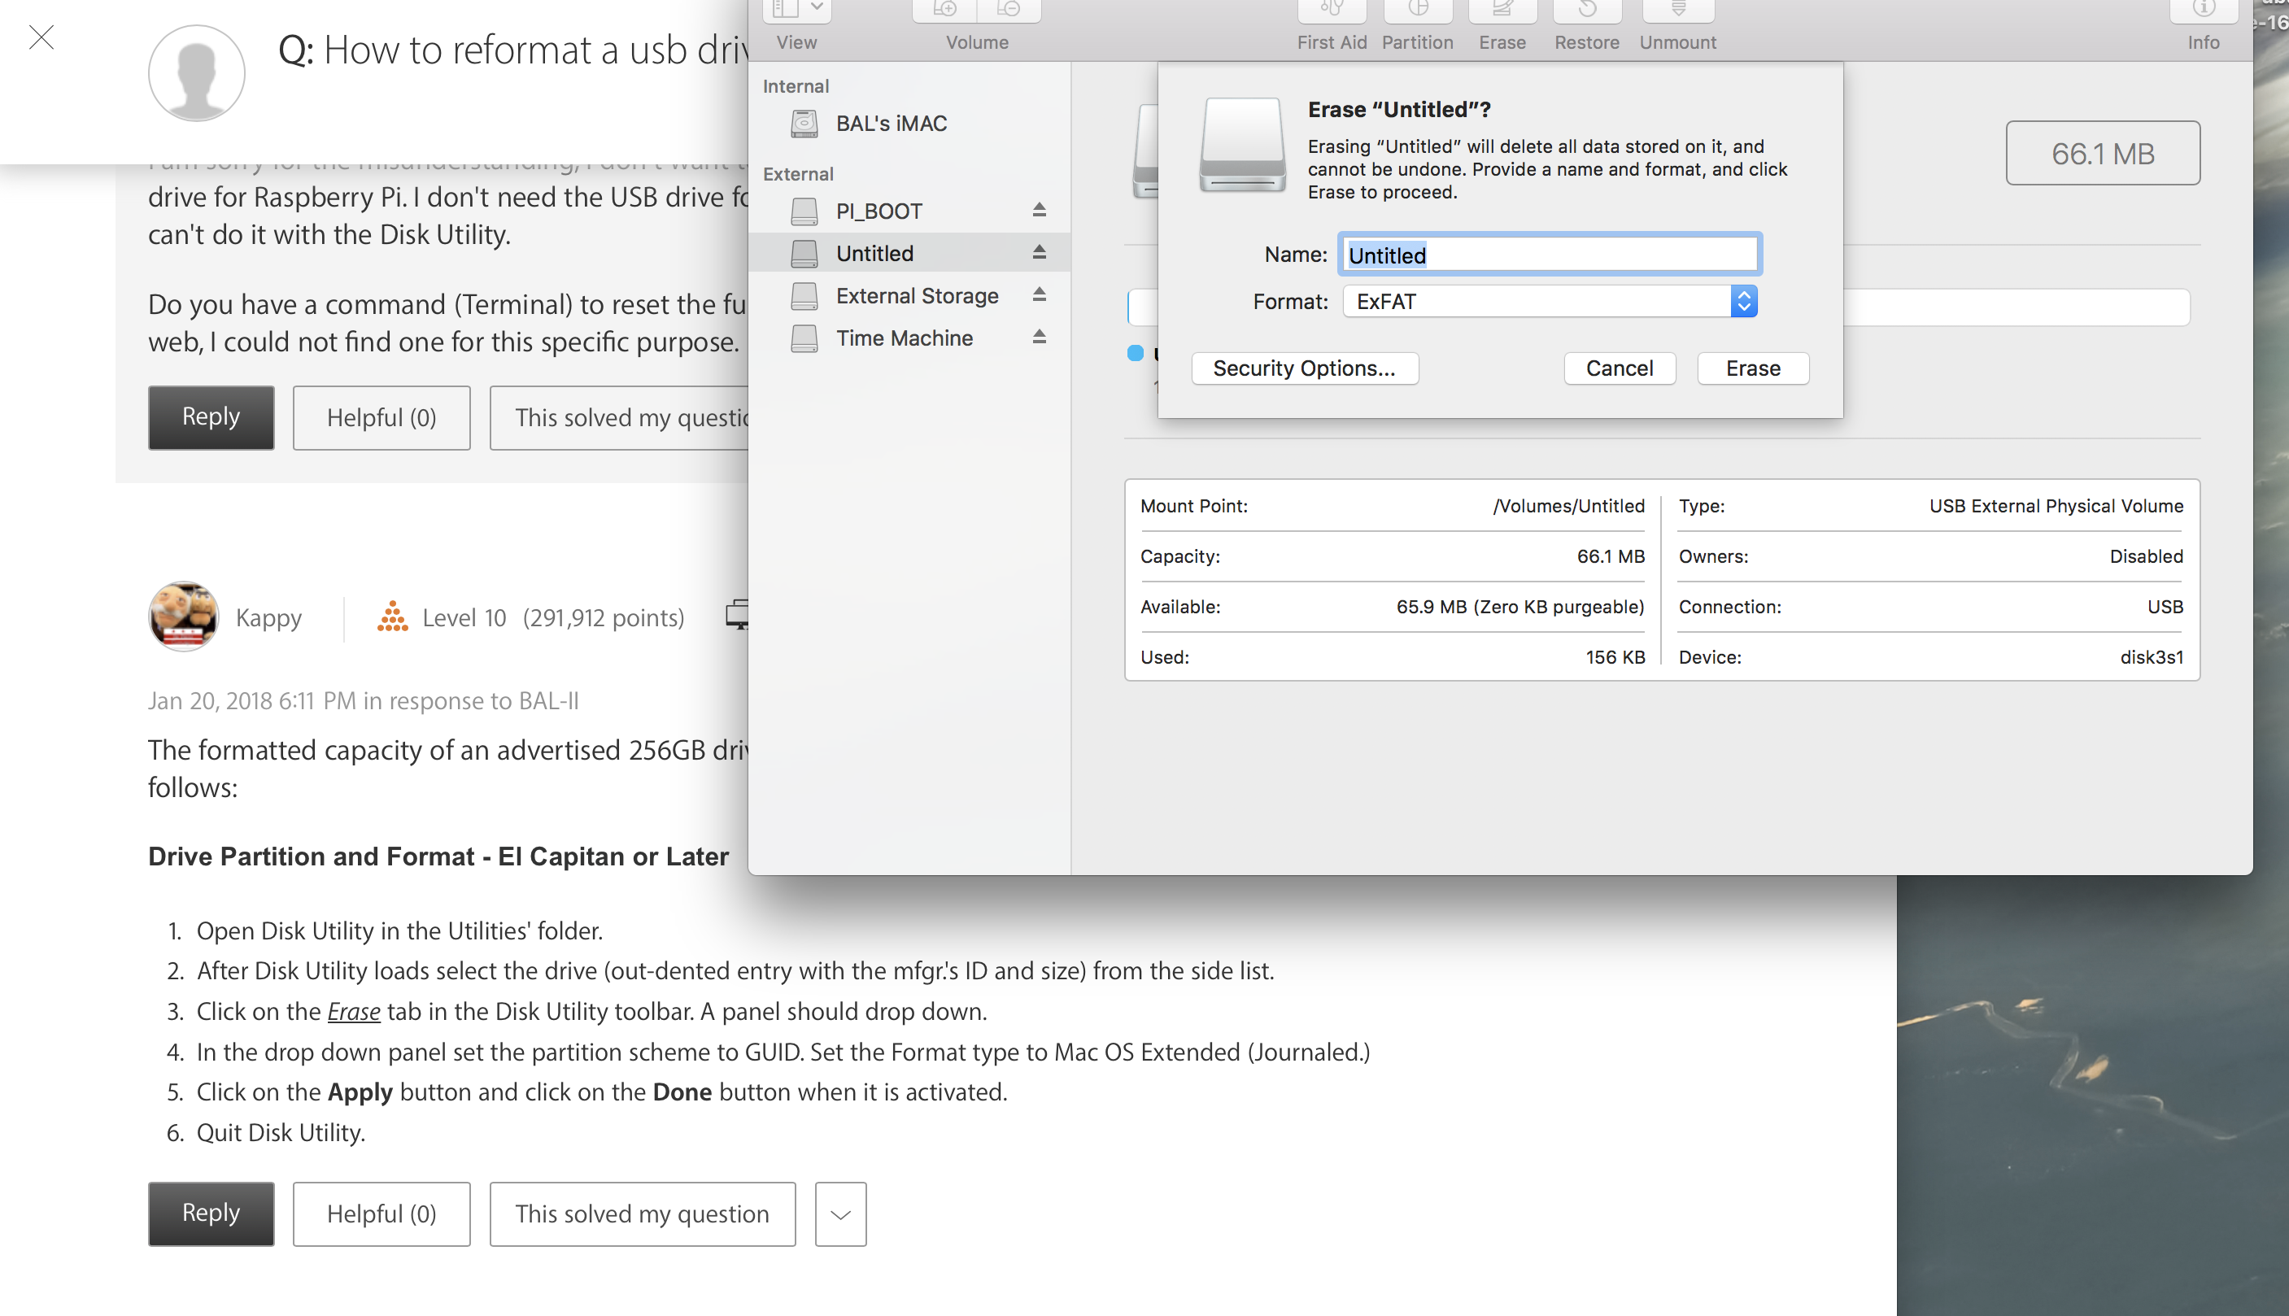
Task: Eject the PI_BOOT volume
Action: click(1038, 210)
